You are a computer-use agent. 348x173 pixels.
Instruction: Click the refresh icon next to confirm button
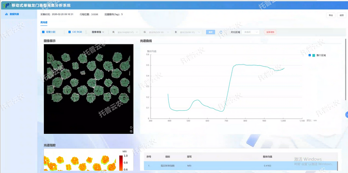[x=221, y=32]
